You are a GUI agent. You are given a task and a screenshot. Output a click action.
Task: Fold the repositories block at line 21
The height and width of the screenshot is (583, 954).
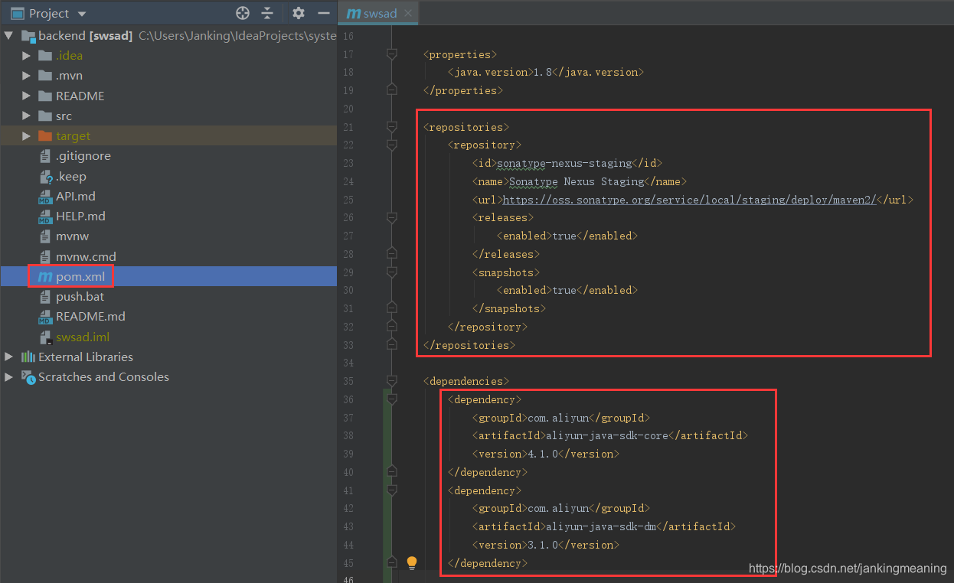click(392, 126)
